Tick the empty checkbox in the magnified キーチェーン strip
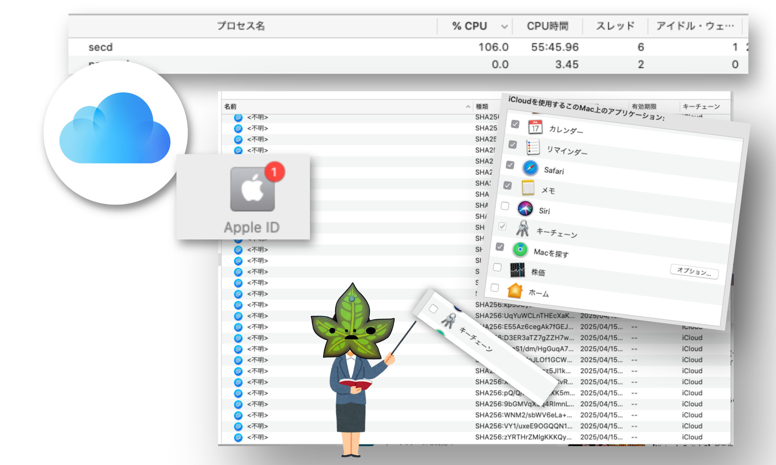 pyautogui.click(x=433, y=309)
